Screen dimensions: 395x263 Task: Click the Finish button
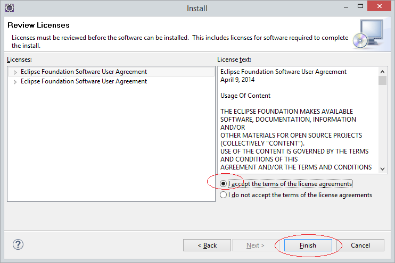(x=308, y=245)
